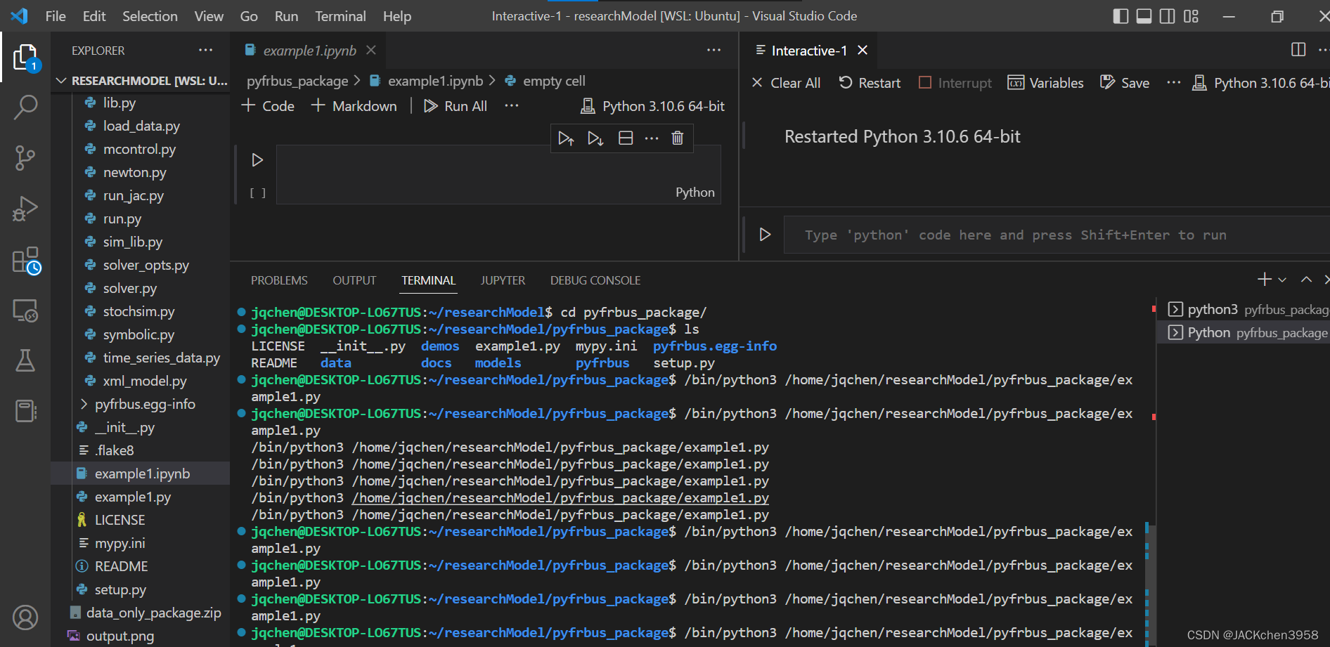The width and height of the screenshot is (1330, 647).
Task: Open example1.py in the explorer
Action: click(133, 497)
